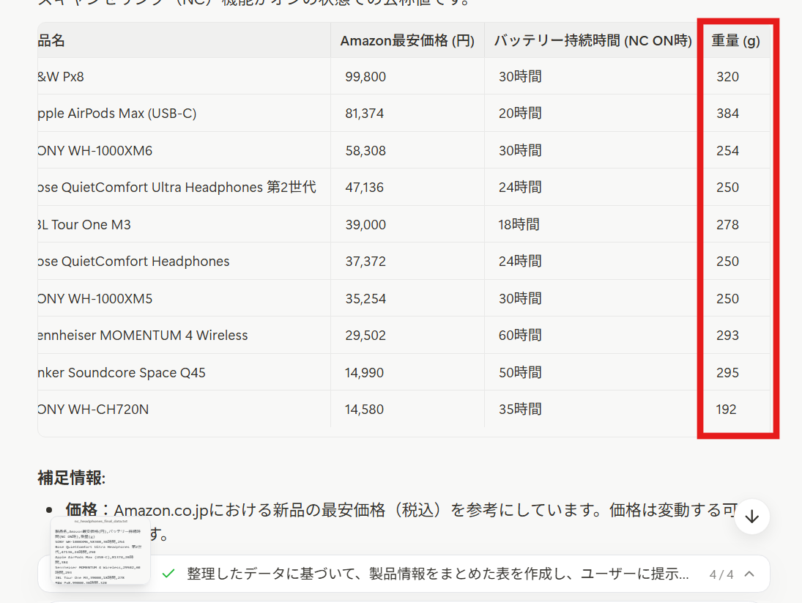
Task: Select the 重量 (g) column header
Action: [x=735, y=40]
